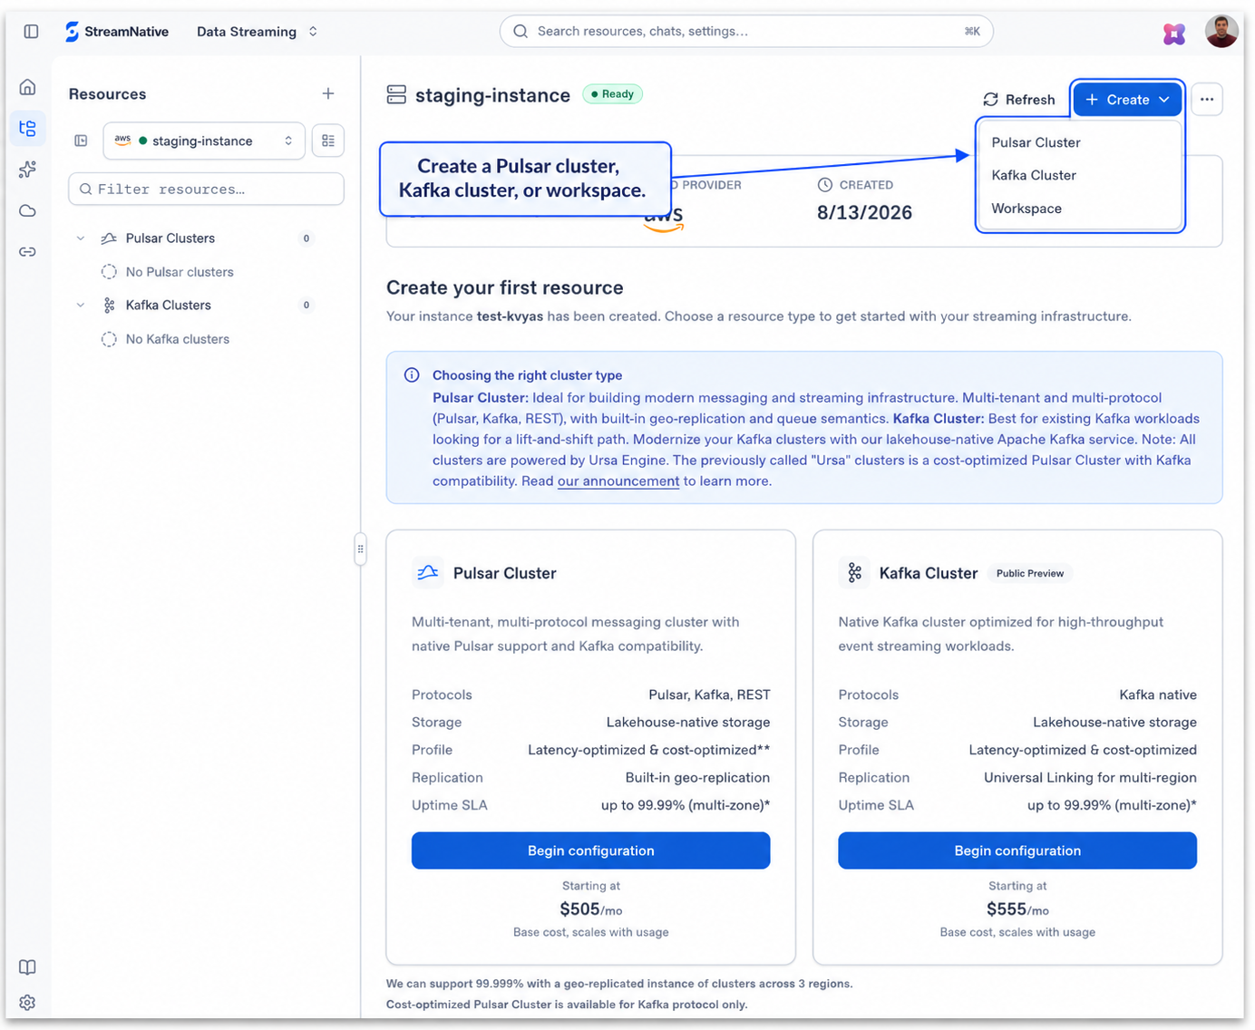Image resolution: width=1255 pixels, height=1030 pixels.
Task: Click the 'Kafka native' protocols value
Action: click(x=1158, y=695)
